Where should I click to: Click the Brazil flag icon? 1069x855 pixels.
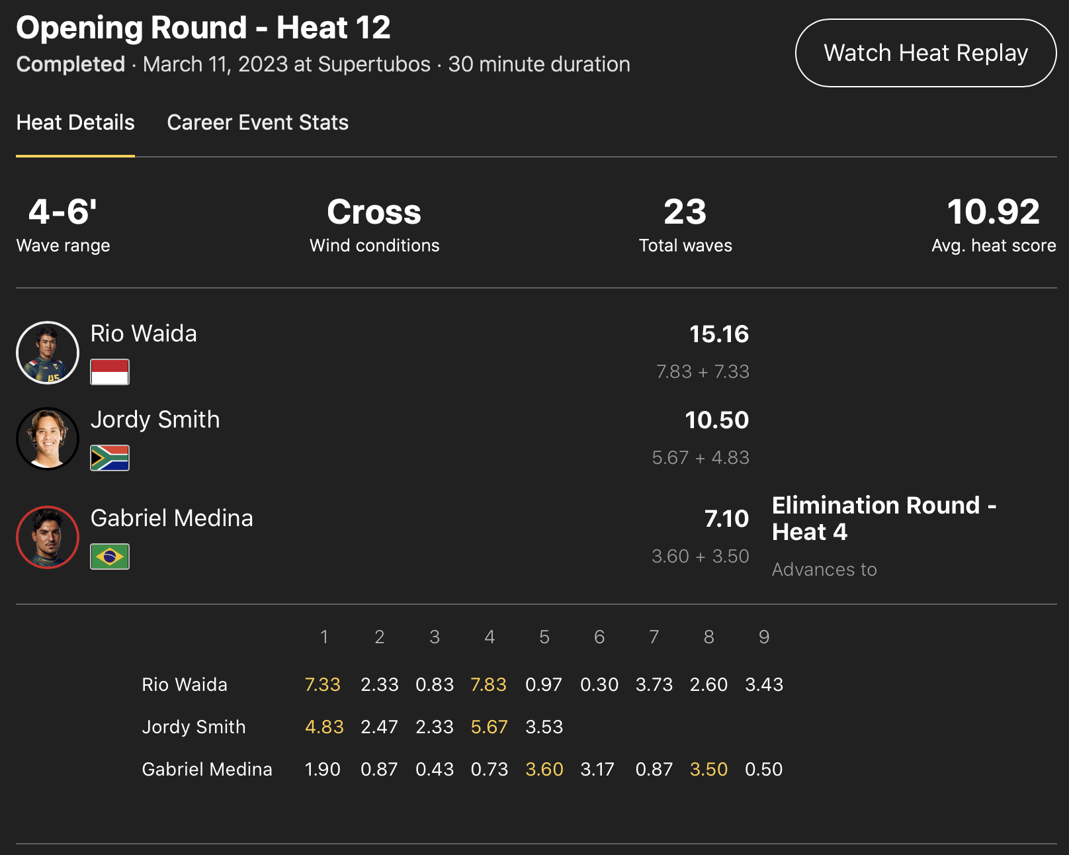coord(110,557)
